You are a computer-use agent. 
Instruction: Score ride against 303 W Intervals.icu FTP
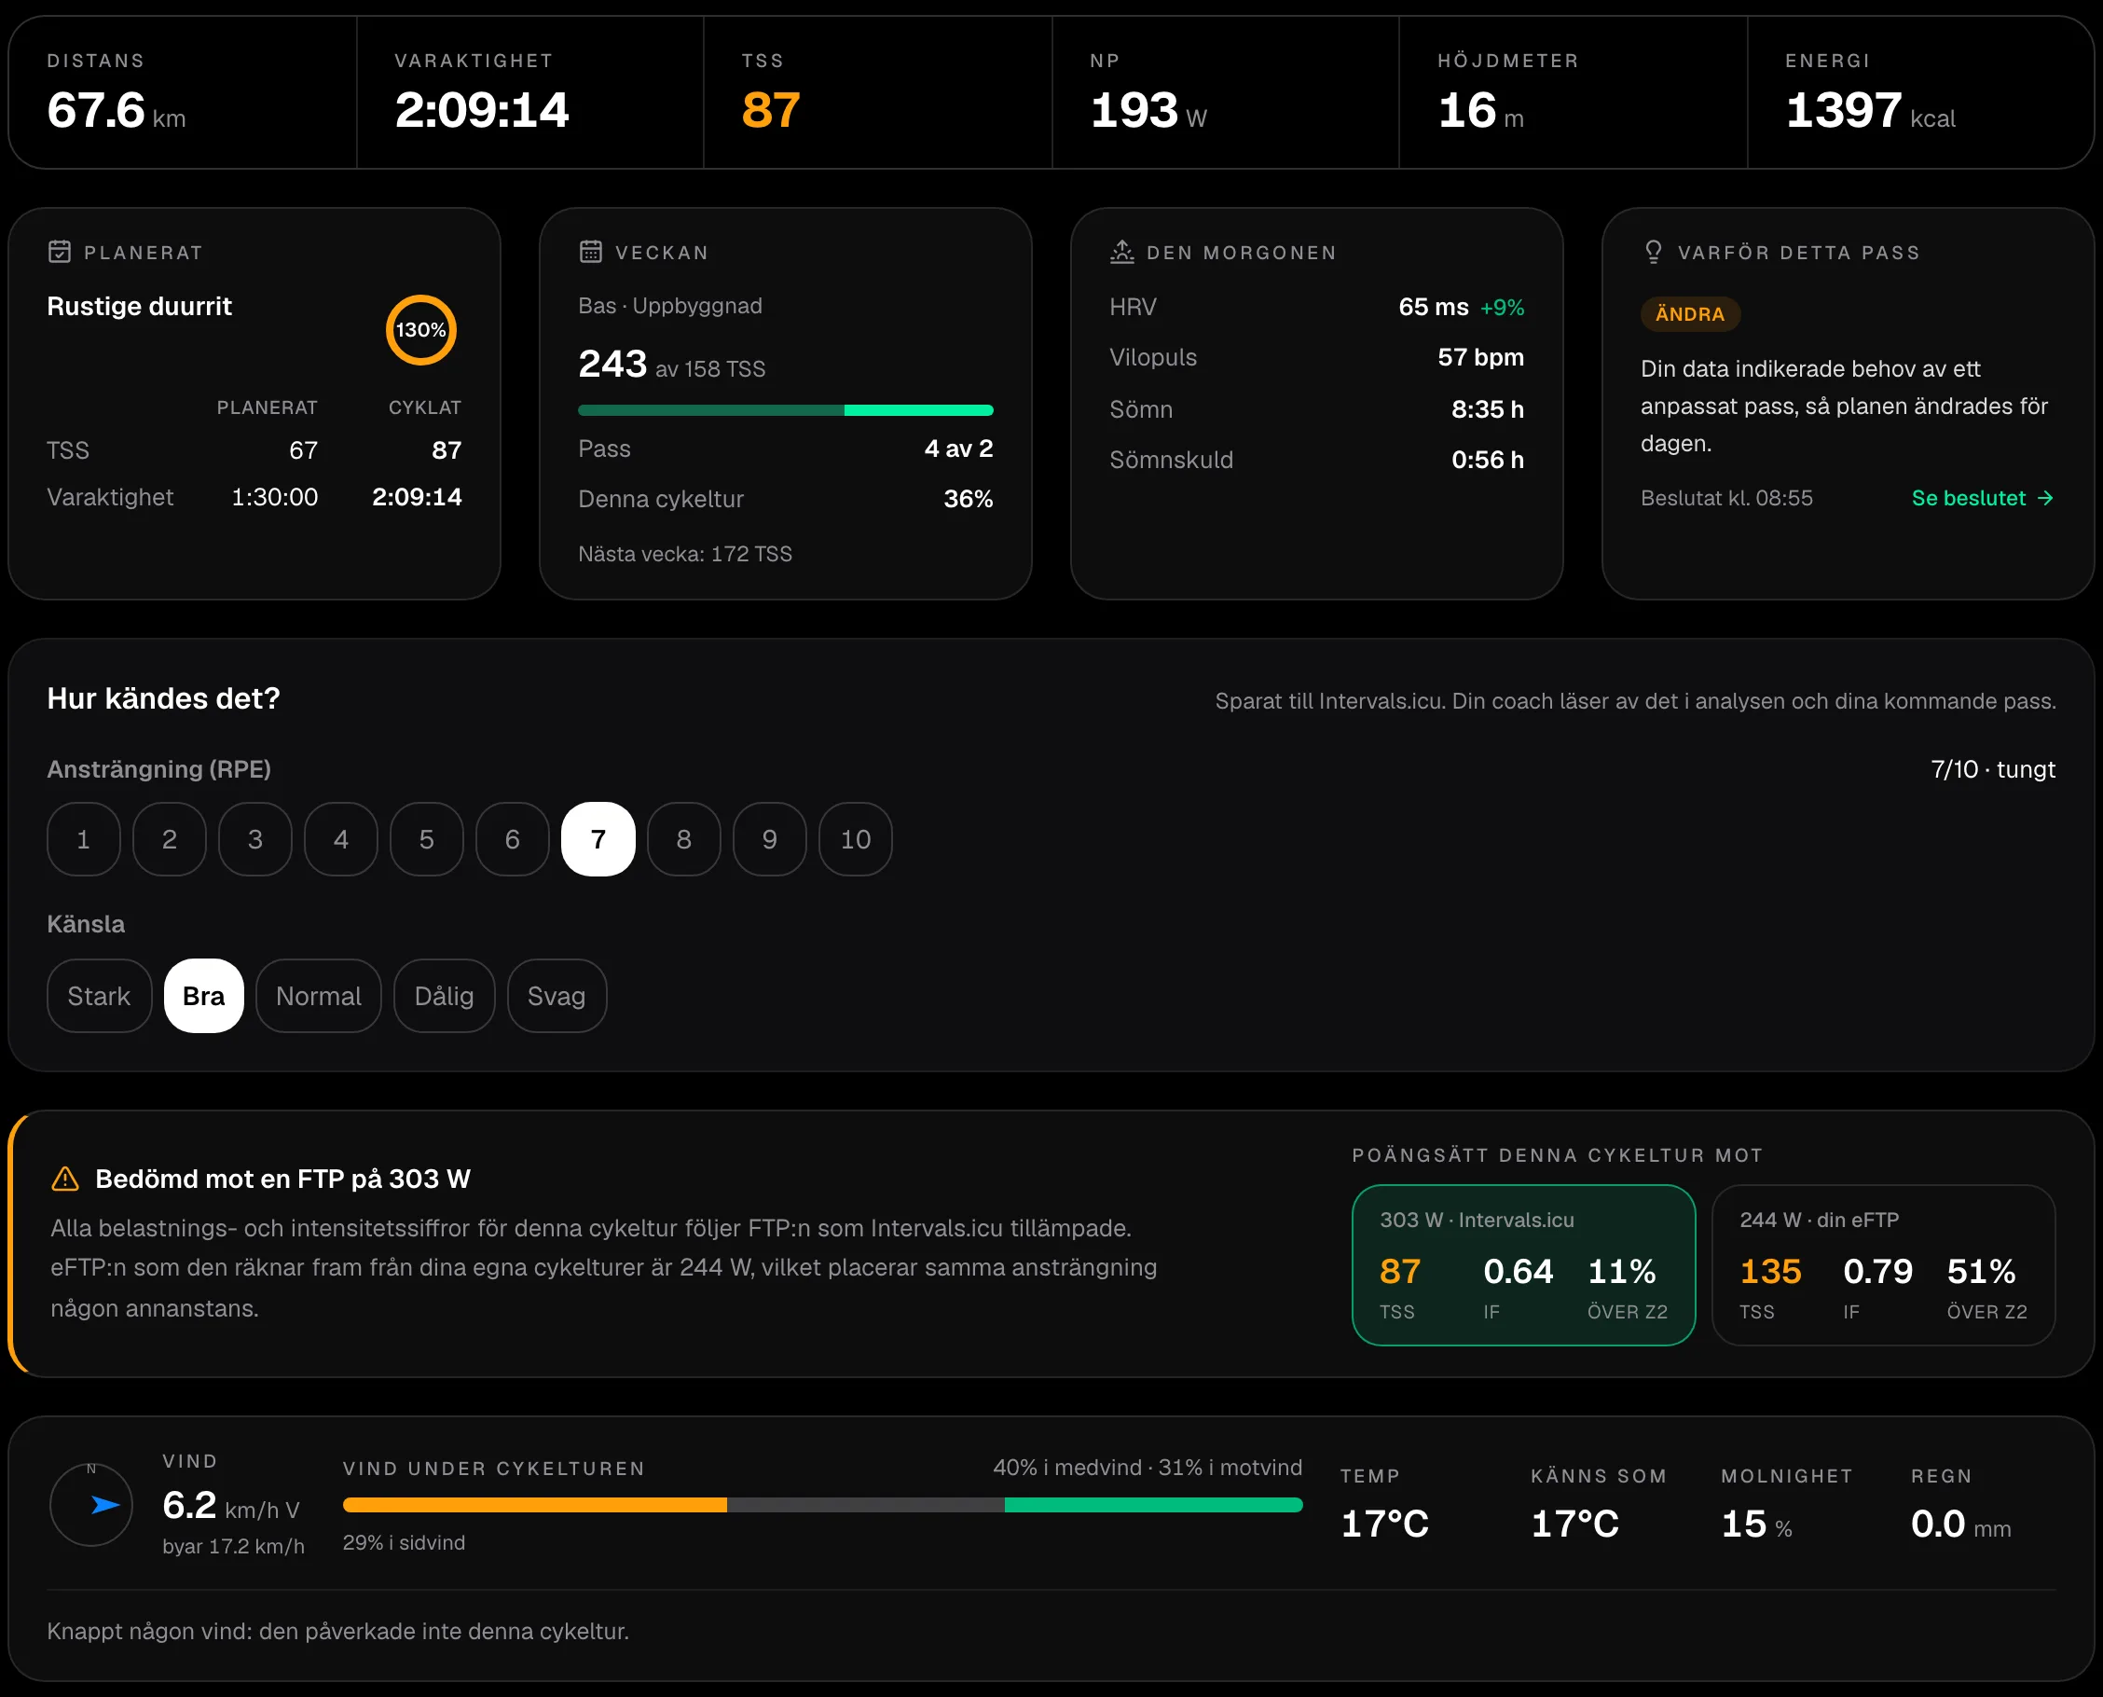click(1523, 1266)
